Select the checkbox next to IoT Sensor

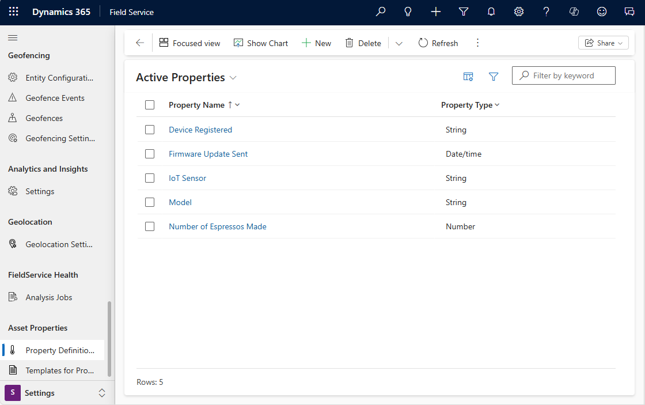(x=150, y=178)
